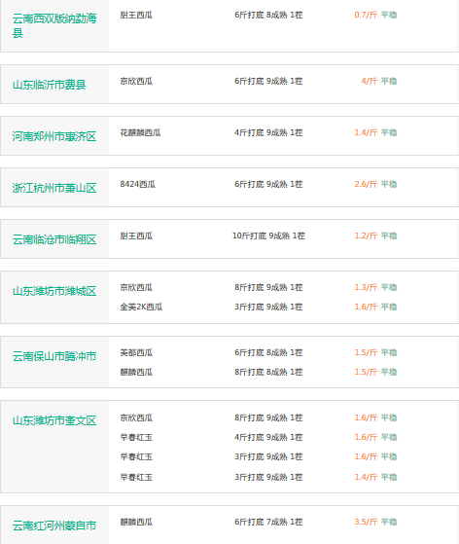459x544 pixels.
Task: Click the 4/斤 price in 费县
Action: pyautogui.click(x=370, y=81)
